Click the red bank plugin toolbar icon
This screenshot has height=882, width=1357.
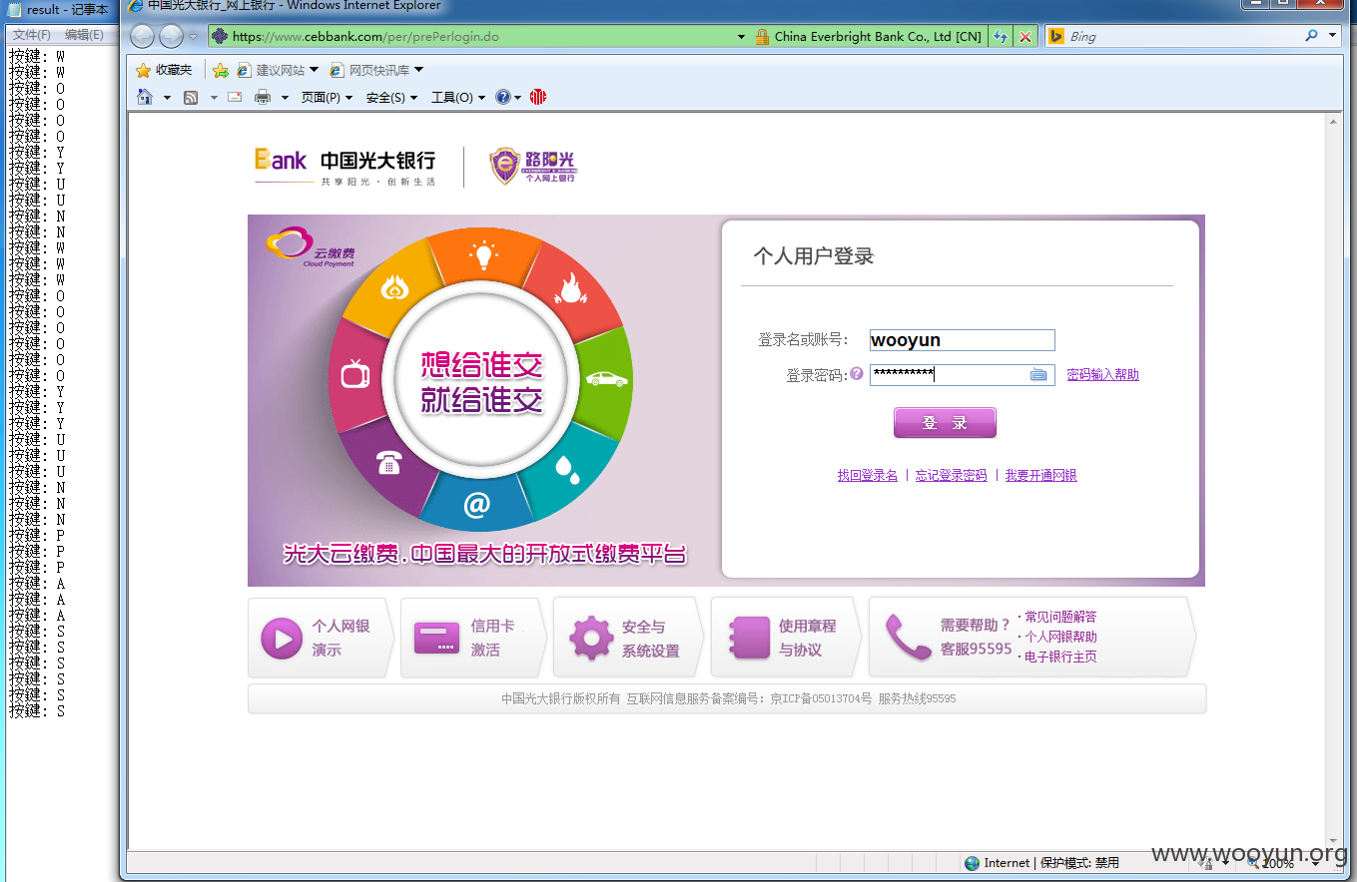(538, 97)
